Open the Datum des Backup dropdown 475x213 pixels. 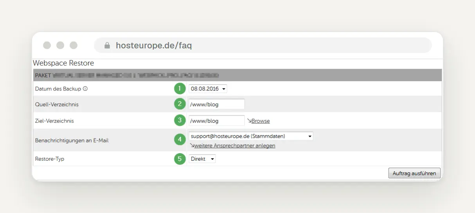208,89
